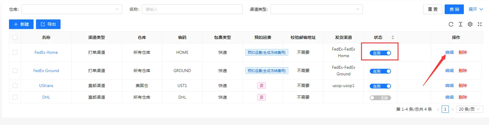Screen dimensions: 489x125
Task: Go to the previous page arrow
Action: pyautogui.click(x=438, y=109)
